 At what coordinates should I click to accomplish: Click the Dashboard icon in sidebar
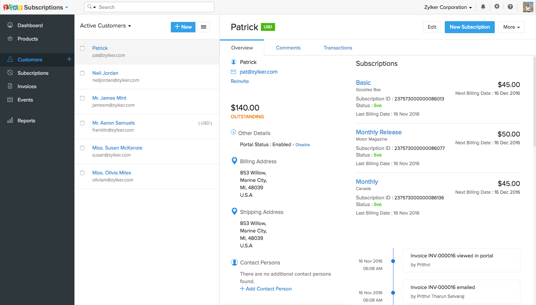[x=10, y=25]
